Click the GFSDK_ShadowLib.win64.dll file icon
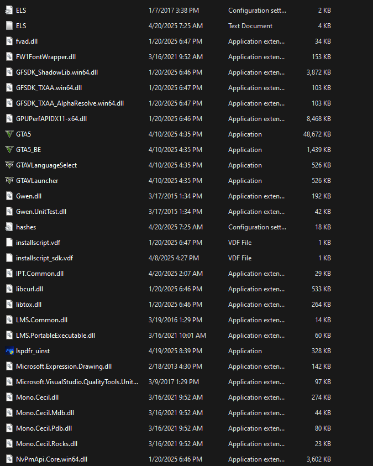373x466 pixels. (9, 72)
